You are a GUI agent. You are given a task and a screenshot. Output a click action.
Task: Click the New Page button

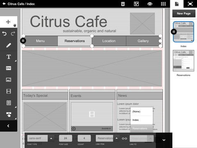coord(184,14)
